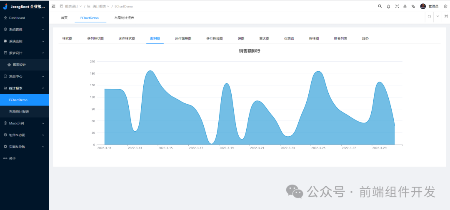Expand the Mock示例 menu chevron
This screenshot has width=450, height=210.
click(x=43, y=123)
